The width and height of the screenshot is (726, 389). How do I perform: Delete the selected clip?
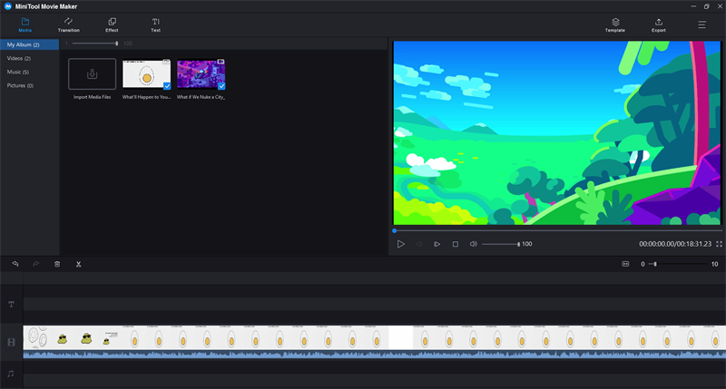(x=57, y=264)
